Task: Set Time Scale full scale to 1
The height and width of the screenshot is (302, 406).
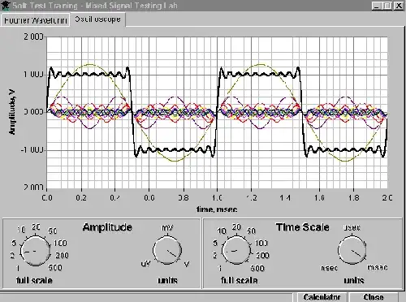Action: pos(220,269)
